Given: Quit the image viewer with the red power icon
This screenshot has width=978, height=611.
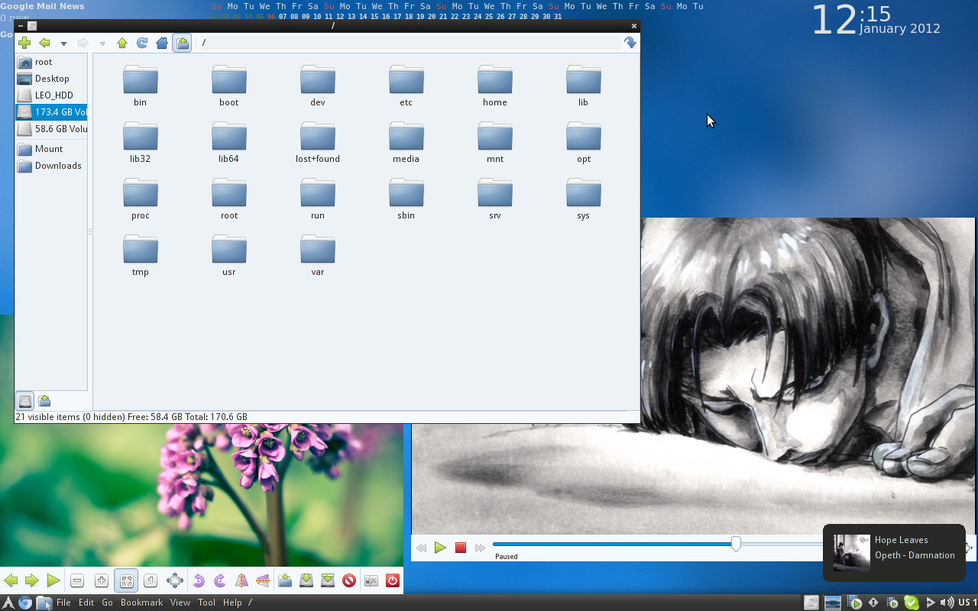Looking at the screenshot, I should tap(393, 581).
